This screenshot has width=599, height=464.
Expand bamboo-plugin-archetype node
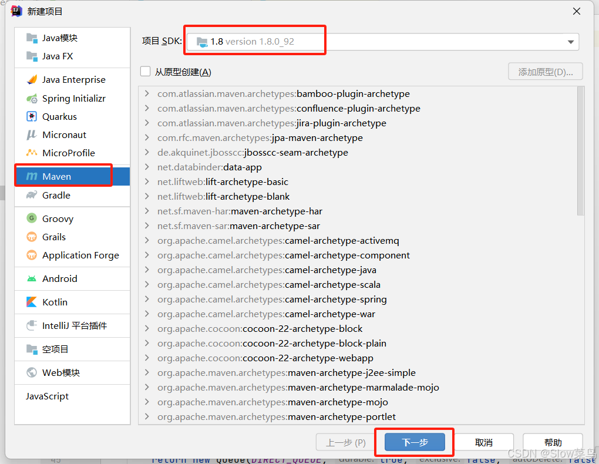coord(147,93)
